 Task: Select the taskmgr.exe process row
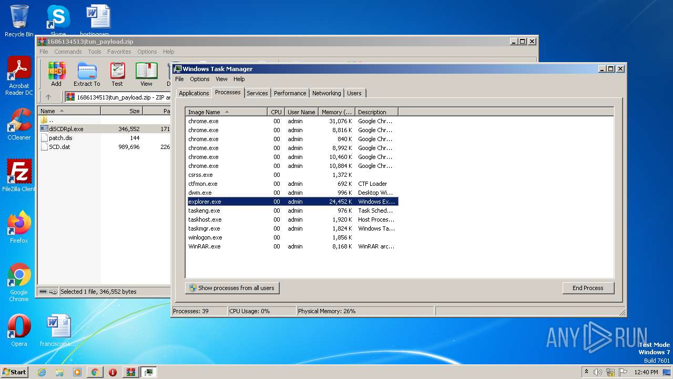pos(292,228)
